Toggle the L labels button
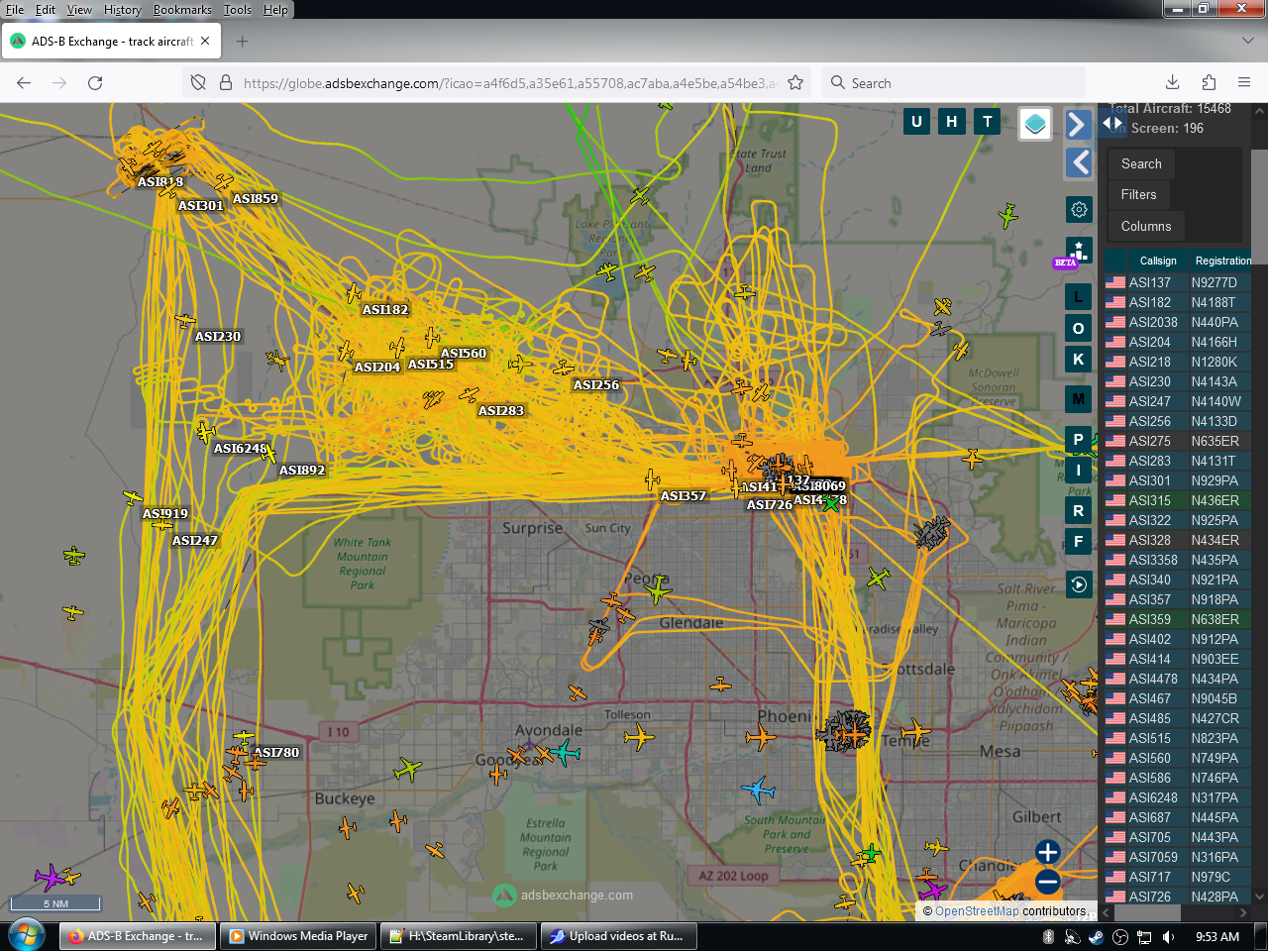The width and height of the screenshot is (1268, 951). point(1079,296)
